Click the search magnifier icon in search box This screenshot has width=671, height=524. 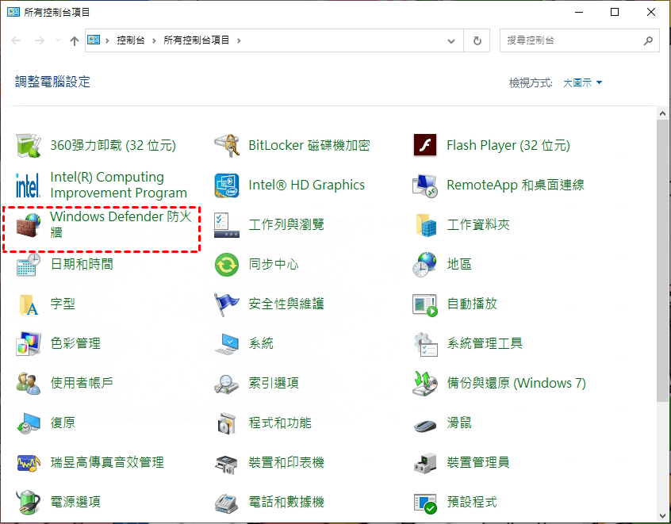(648, 40)
